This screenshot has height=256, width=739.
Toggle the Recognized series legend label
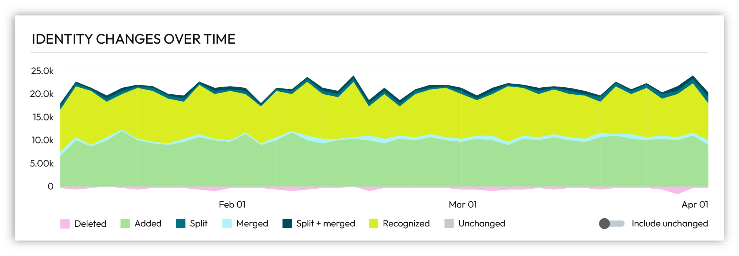[x=406, y=223]
